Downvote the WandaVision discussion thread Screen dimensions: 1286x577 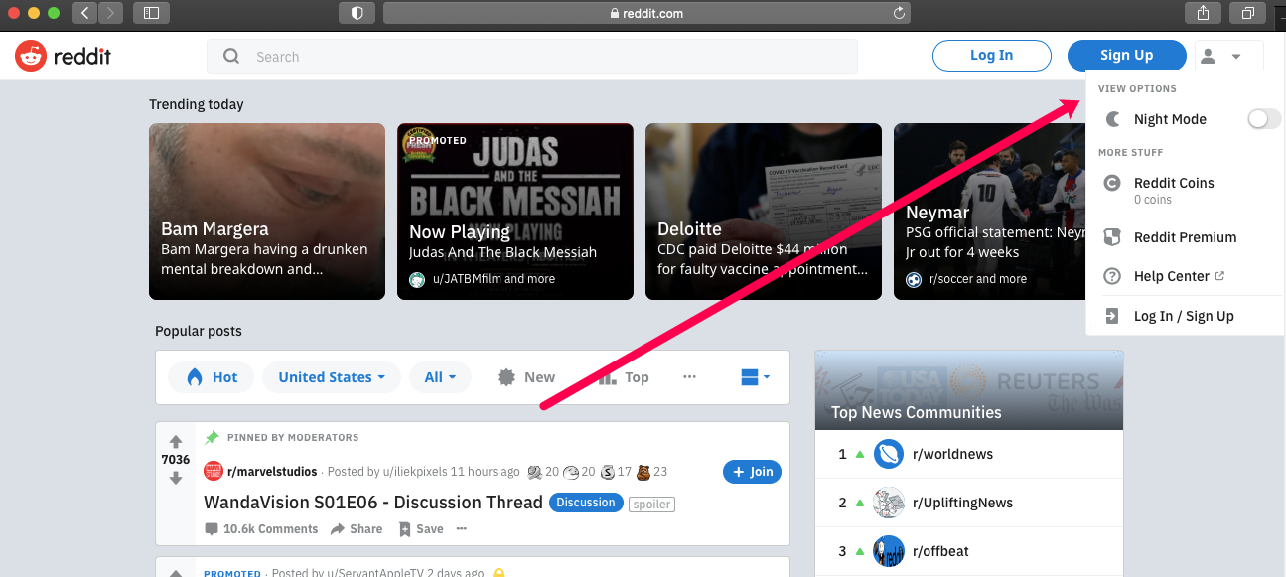[x=175, y=476]
